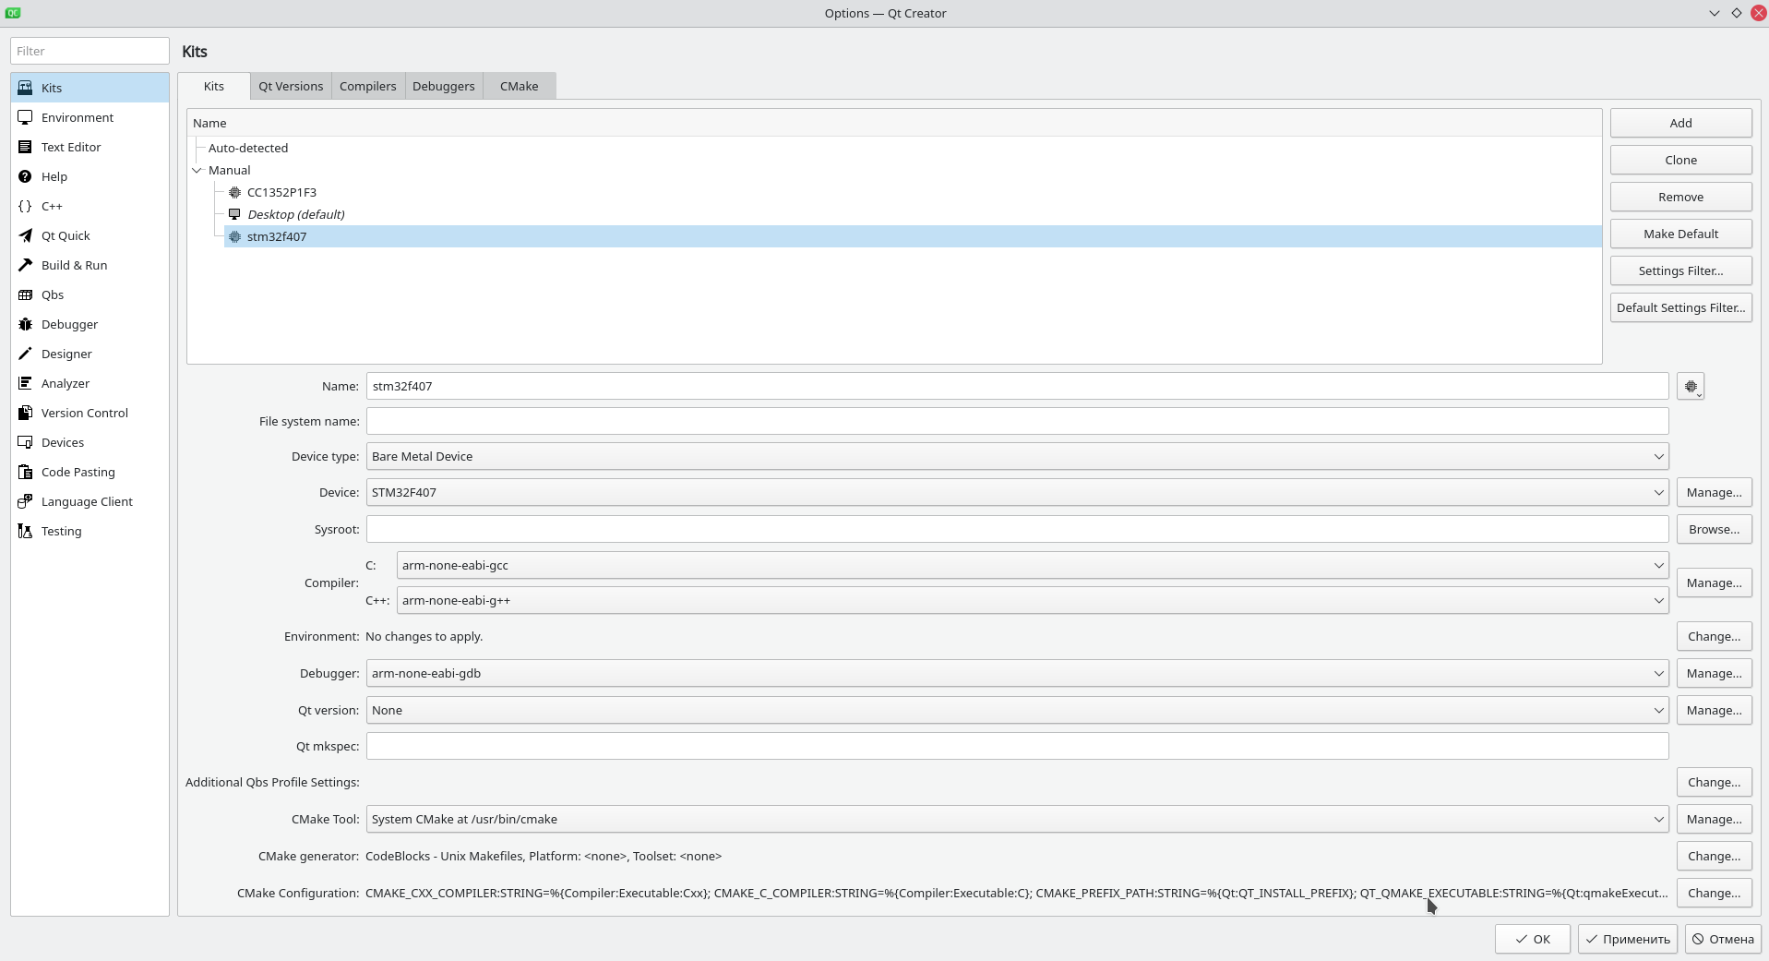
Task: Click the Qt Creator logo in title bar
Action: pos(13,13)
